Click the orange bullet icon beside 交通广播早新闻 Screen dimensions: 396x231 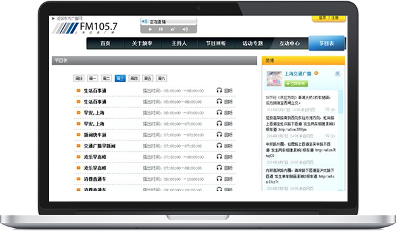[x=78, y=146]
